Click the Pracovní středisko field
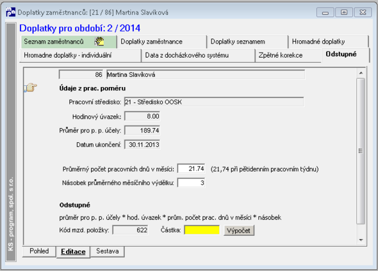This screenshot has width=378, height=271. coord(214,102)
